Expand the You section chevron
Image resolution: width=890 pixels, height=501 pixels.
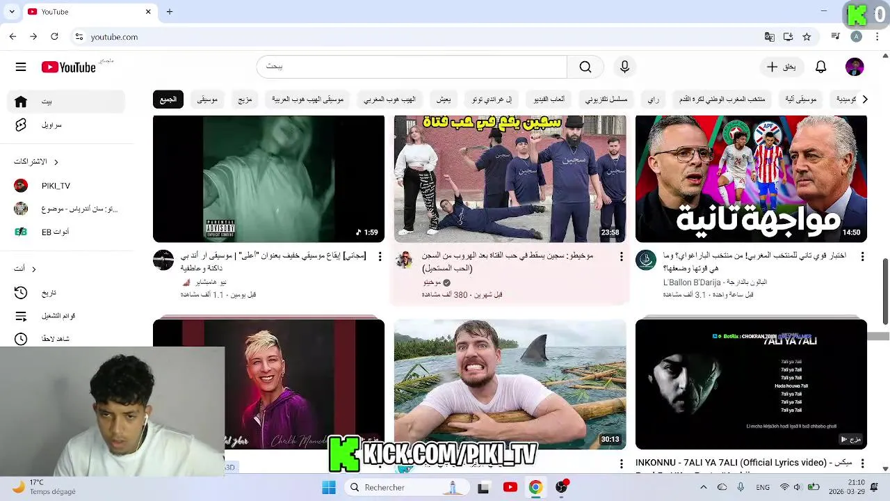tap(33, 269)
